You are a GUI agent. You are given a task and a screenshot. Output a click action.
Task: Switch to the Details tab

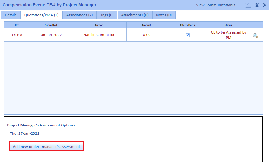pos(11,15)
